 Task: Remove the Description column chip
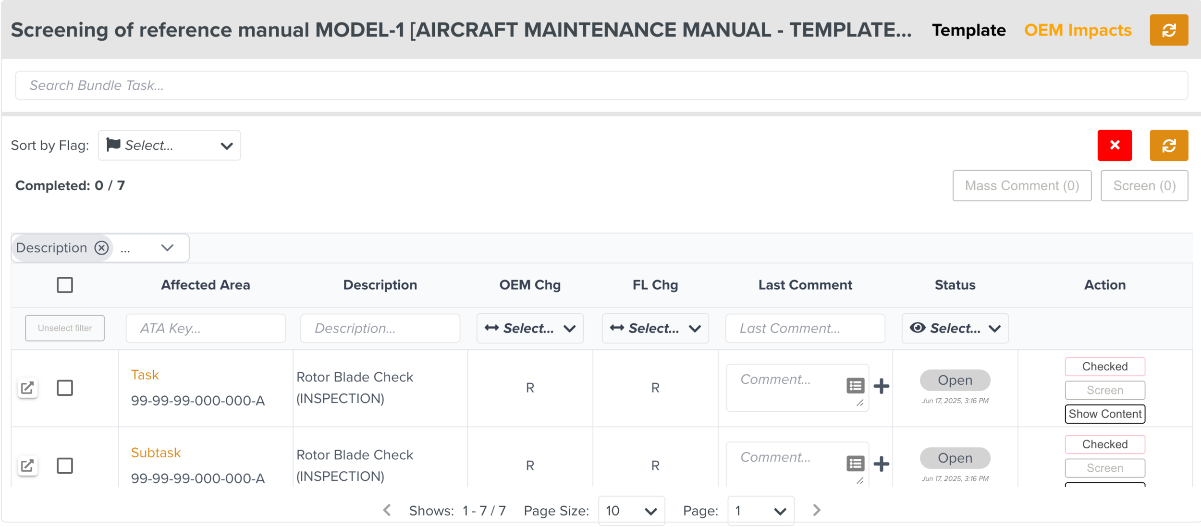point(101,248)
